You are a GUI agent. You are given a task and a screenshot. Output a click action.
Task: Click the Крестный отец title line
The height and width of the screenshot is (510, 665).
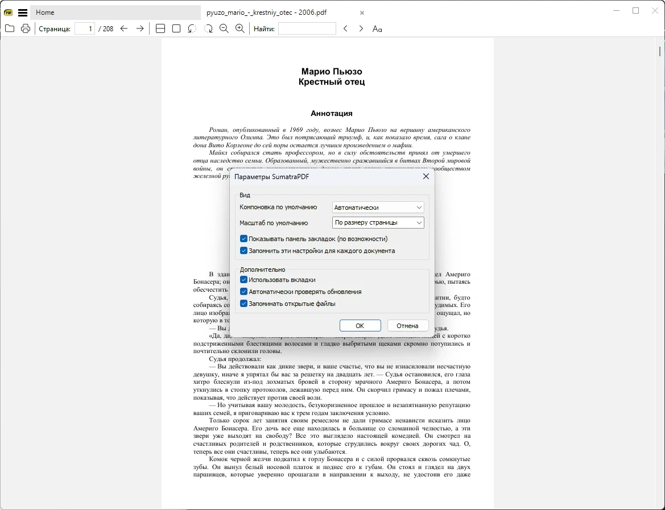pos(332,82)
